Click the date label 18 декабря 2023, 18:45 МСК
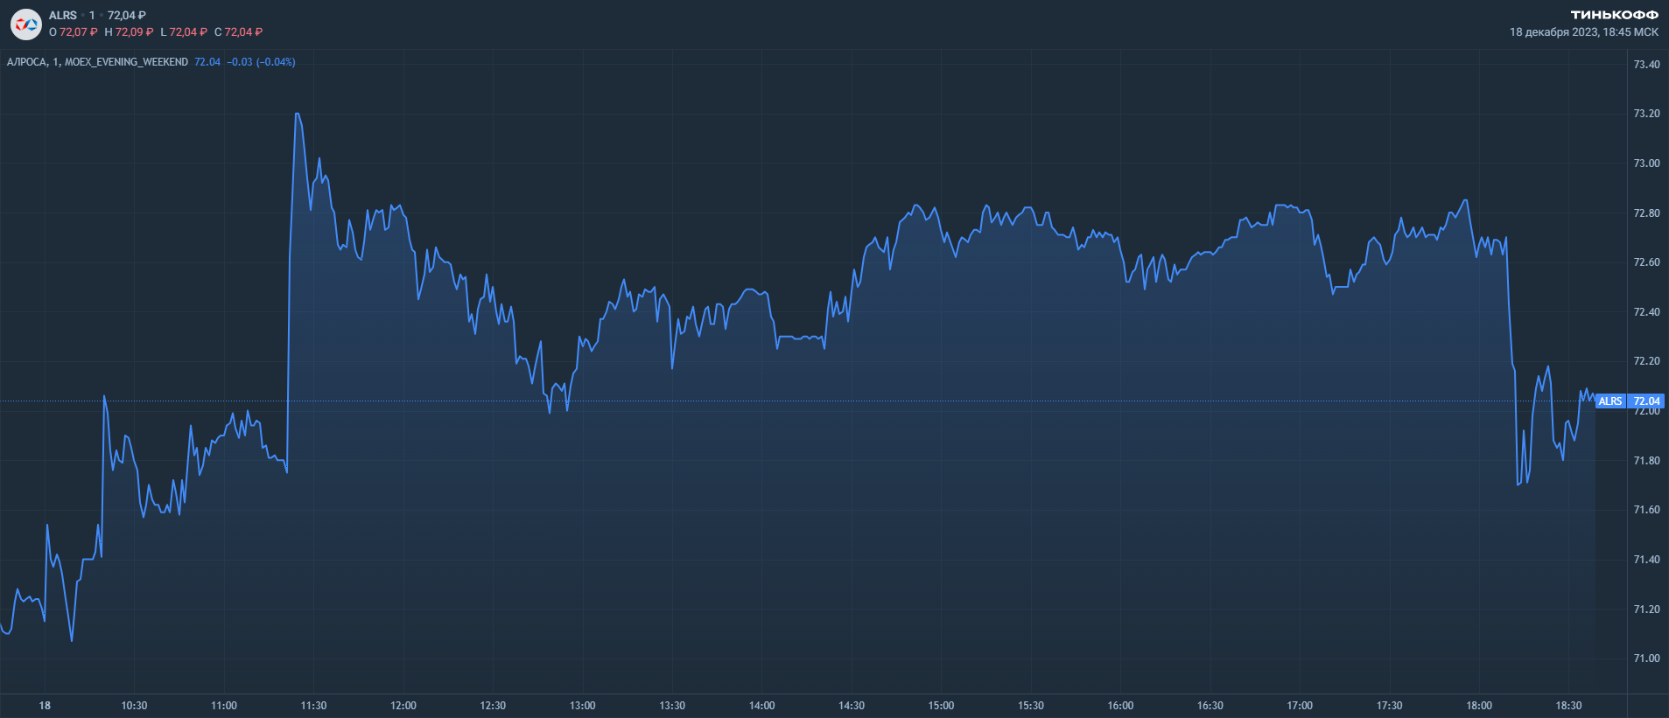The width and height of the screenshot is (1669, 718). (1583, 32)
